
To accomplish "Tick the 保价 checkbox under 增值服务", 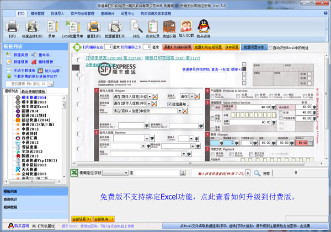I will click(x=213, y=107).
